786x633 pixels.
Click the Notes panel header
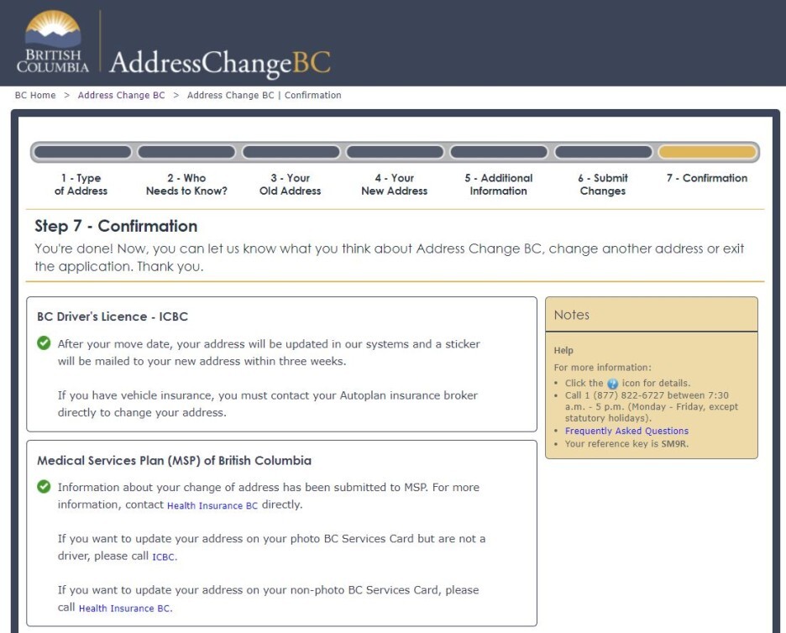651,315
